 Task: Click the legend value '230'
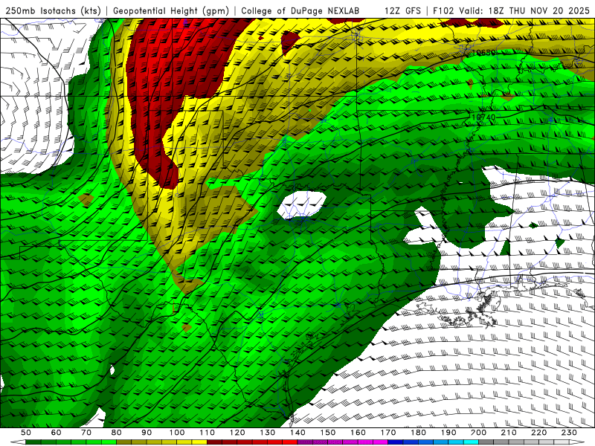(569, 433)
